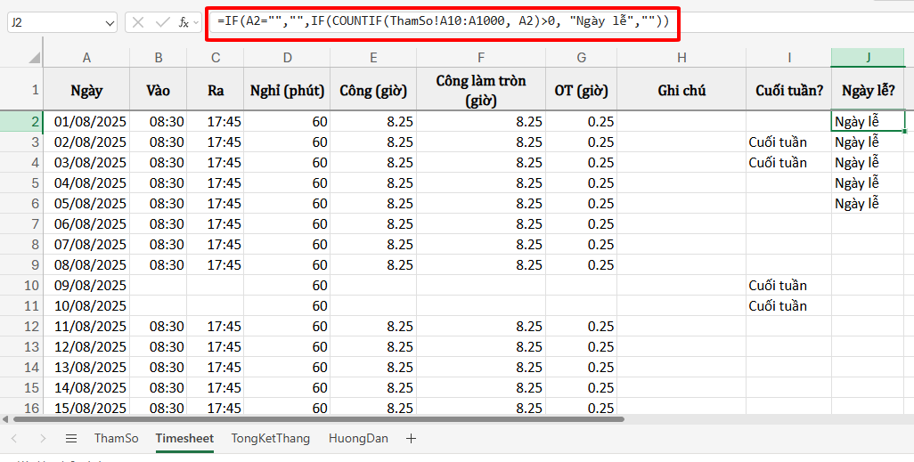
Task: Select the date cell 04/08/2025
Action: [x=86, y=183]
